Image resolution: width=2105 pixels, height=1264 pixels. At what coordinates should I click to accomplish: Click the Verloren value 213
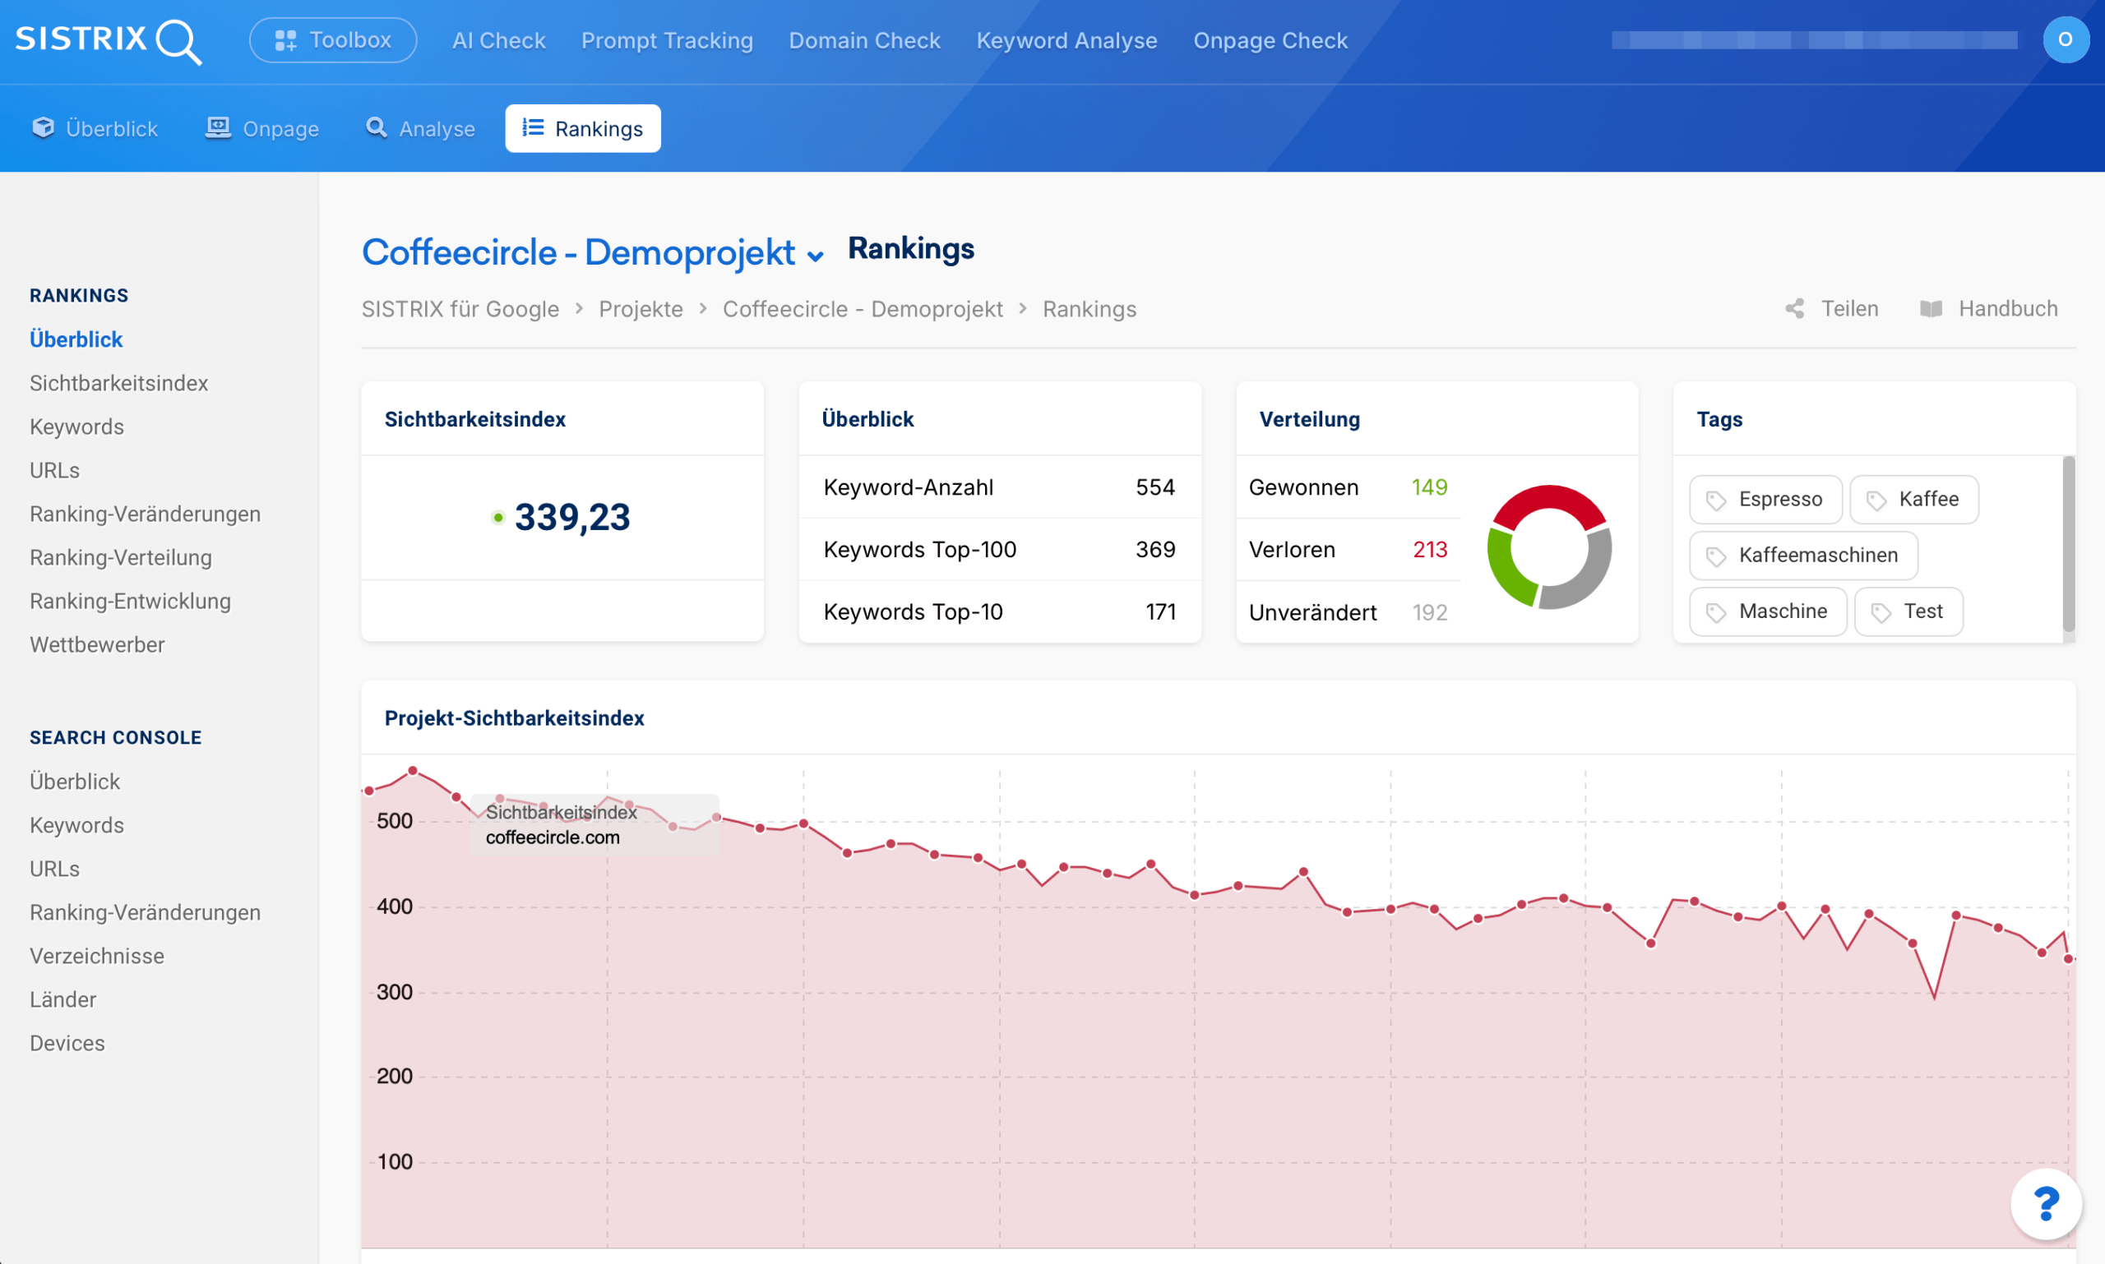tap(1430, 549)
